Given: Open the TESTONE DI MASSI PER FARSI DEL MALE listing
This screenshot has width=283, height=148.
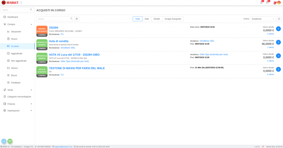Looking at the screenshot, I should tap(77, 68).
